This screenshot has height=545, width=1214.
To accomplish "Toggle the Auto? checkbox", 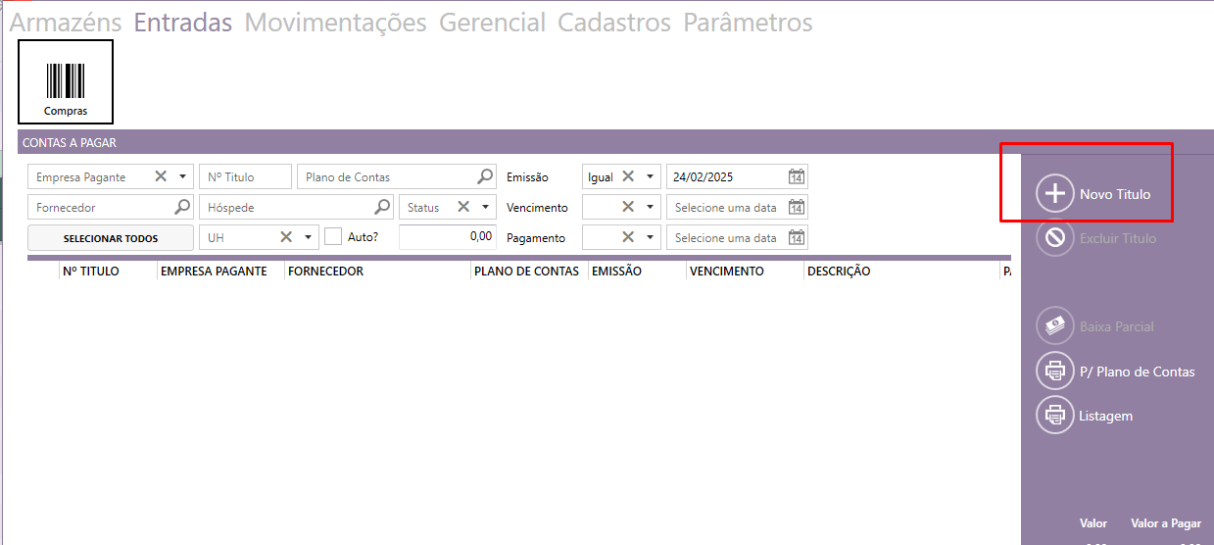I will (333, 237).
